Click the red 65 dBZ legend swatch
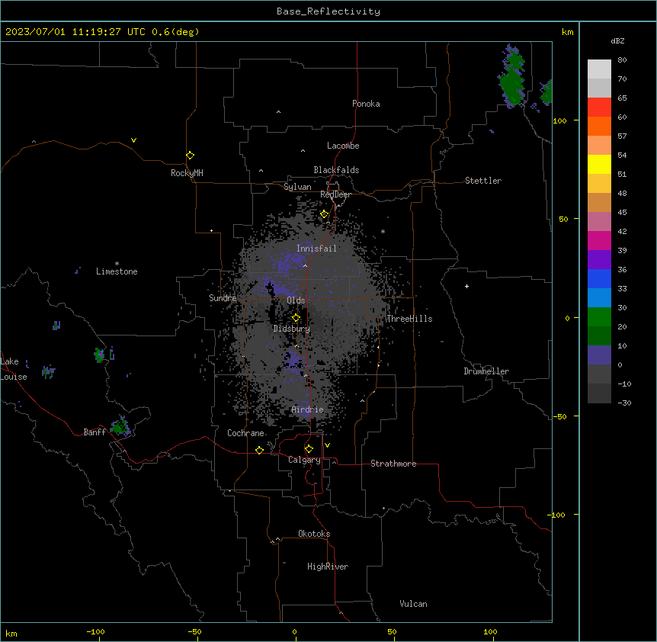Screen dimensions: 657x642 [x=599, y=107]
